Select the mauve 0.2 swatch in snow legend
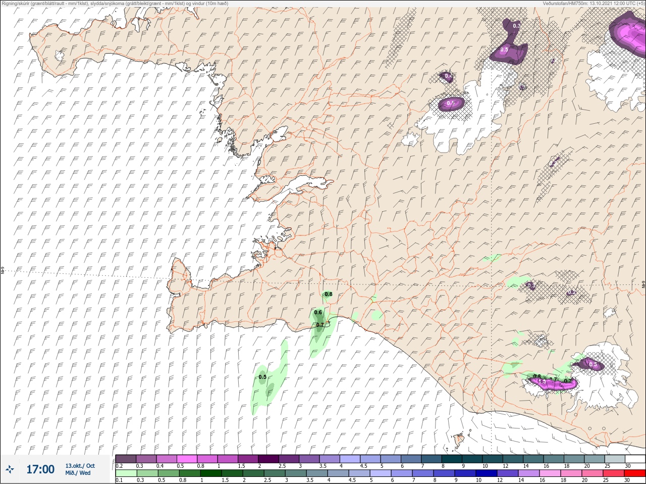 click(126, 459)
